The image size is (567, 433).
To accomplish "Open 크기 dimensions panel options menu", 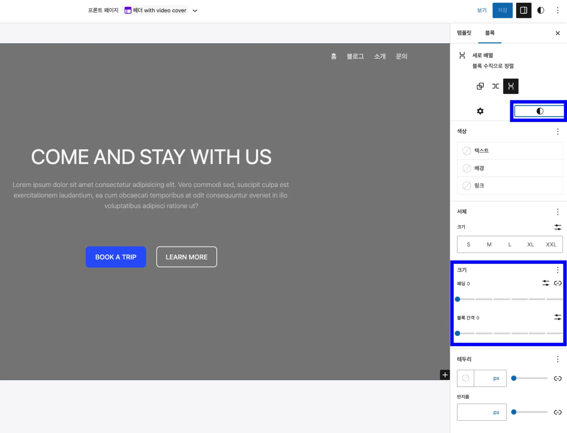I will click(x=558, y=270).
